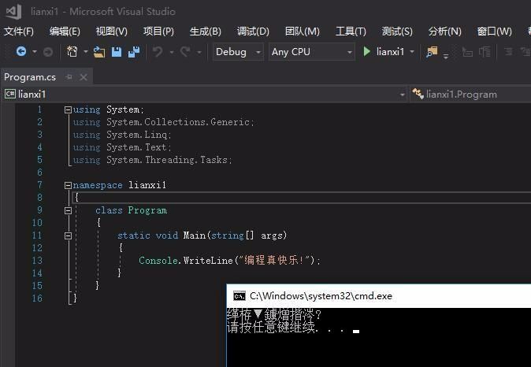Click the Visual Studio logo icon
Screen dimensions: 531x367
coord(13,12)
